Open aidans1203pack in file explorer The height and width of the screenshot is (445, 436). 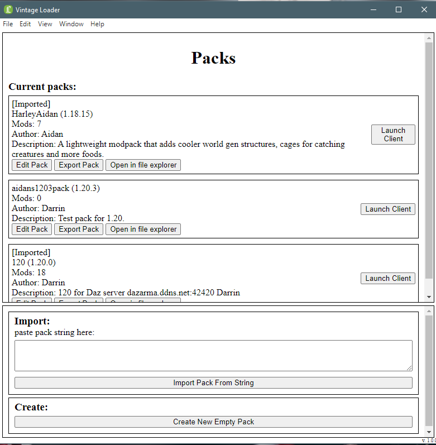[x=143, y=229]
